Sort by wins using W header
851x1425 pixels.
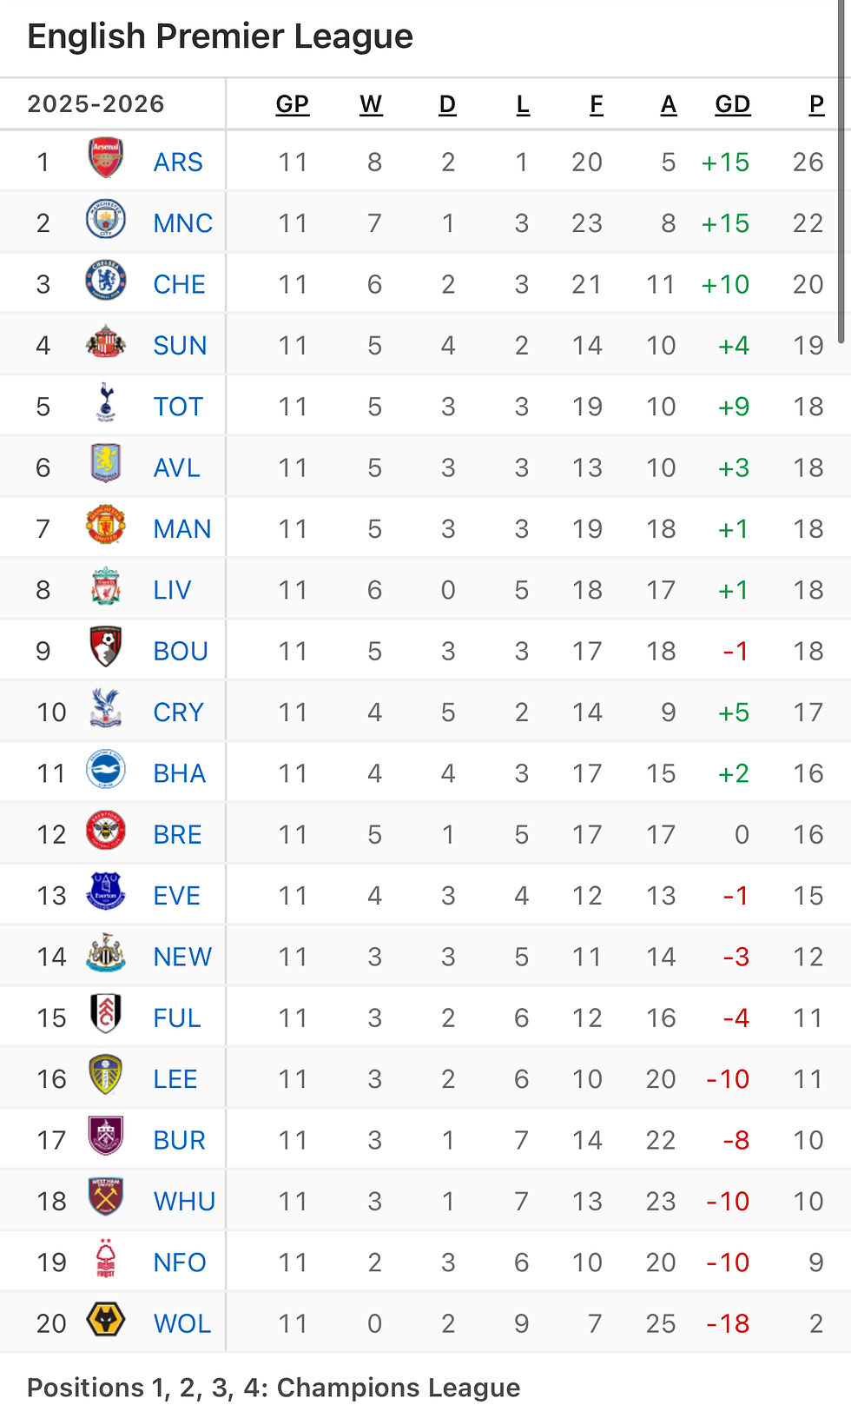[372, 103]
